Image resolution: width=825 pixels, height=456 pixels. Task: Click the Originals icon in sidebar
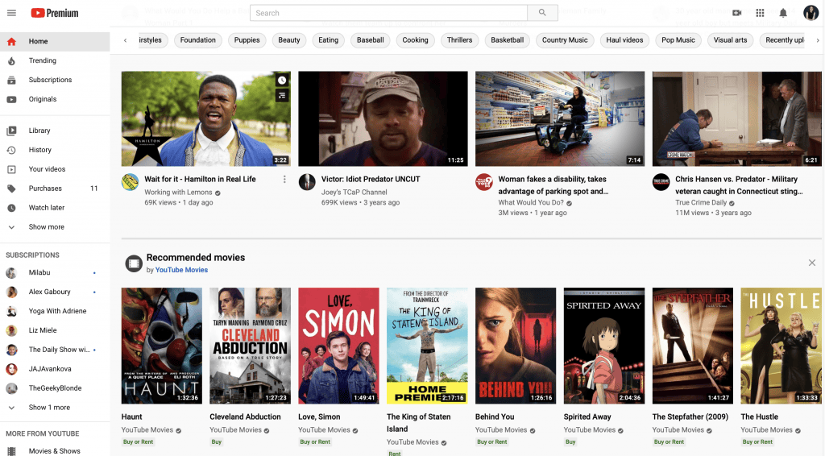point(11,99)
